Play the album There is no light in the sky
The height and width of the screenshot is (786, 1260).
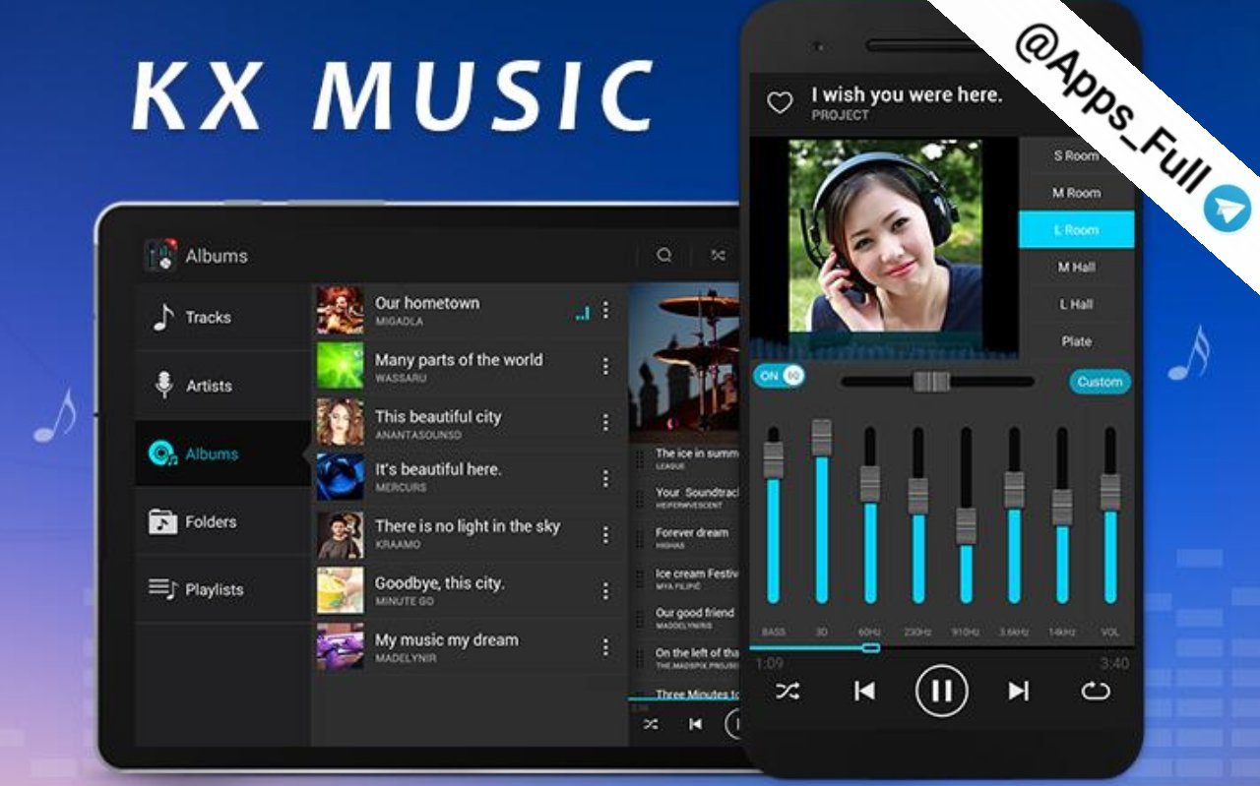[x=469, y=534]
